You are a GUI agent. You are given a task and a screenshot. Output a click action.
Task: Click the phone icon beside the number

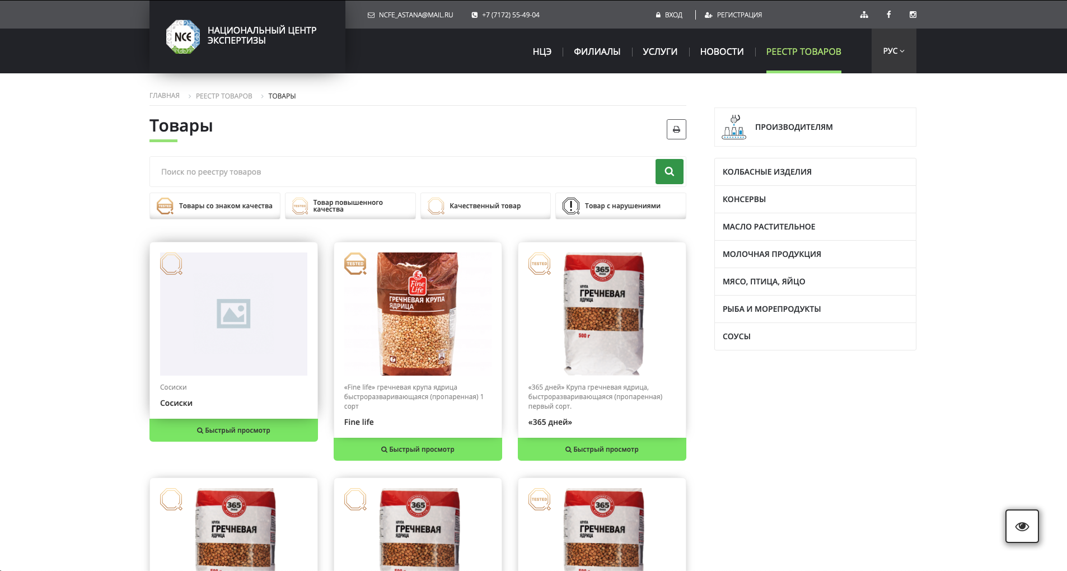click(475, 15)
